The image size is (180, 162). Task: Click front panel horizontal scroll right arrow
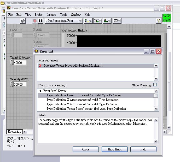(x=165, y=132)
